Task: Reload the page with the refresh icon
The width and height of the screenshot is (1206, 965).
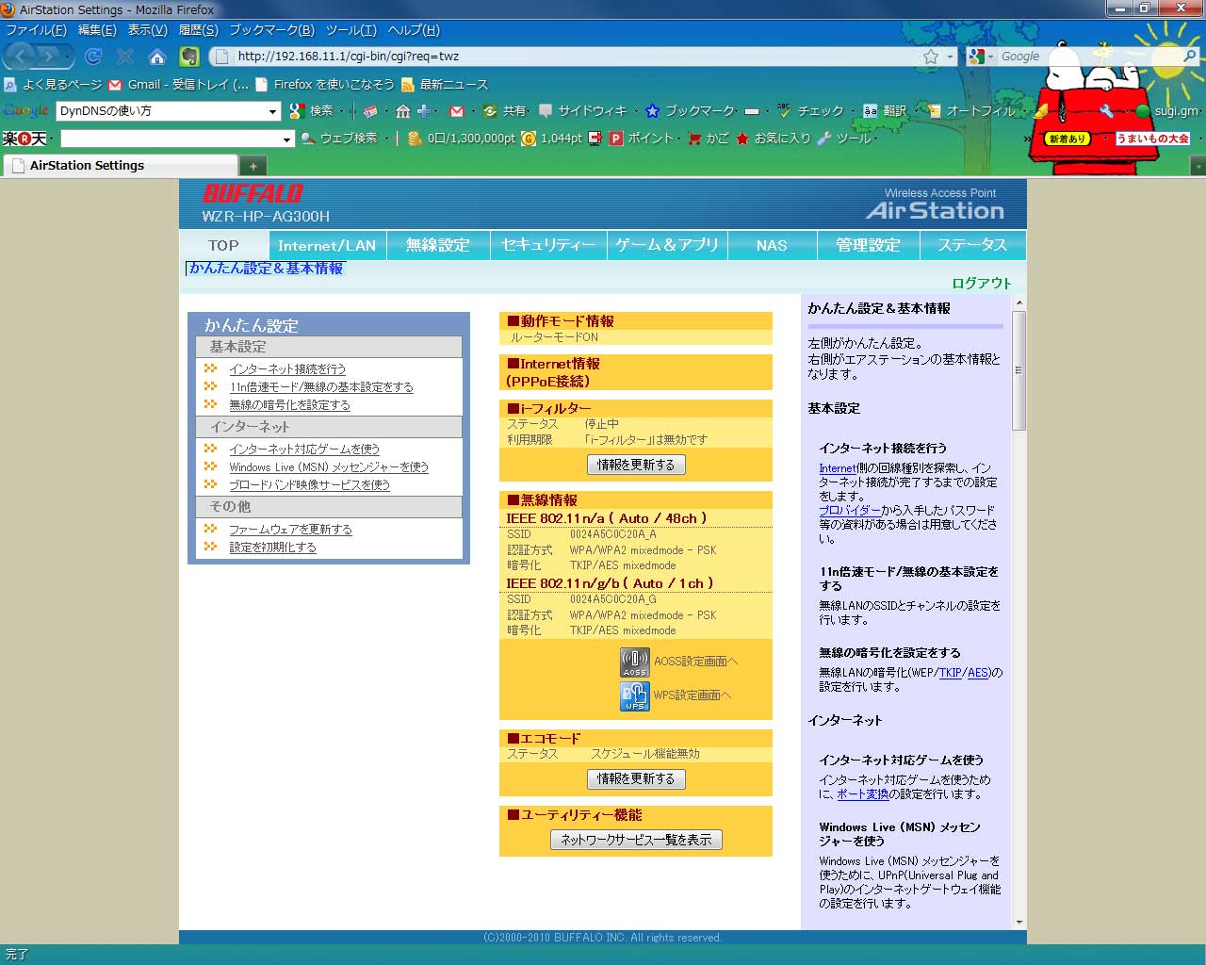Action: click(93, 57)
